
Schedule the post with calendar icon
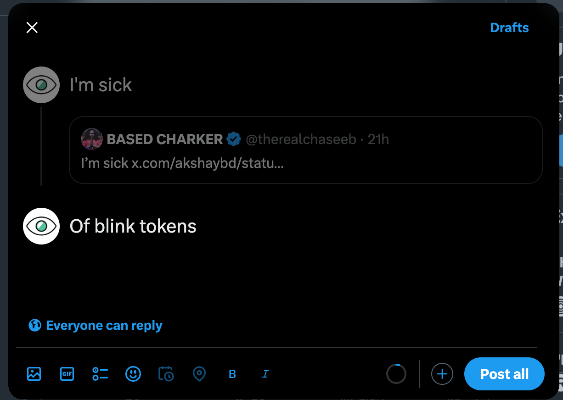[166, 374]
